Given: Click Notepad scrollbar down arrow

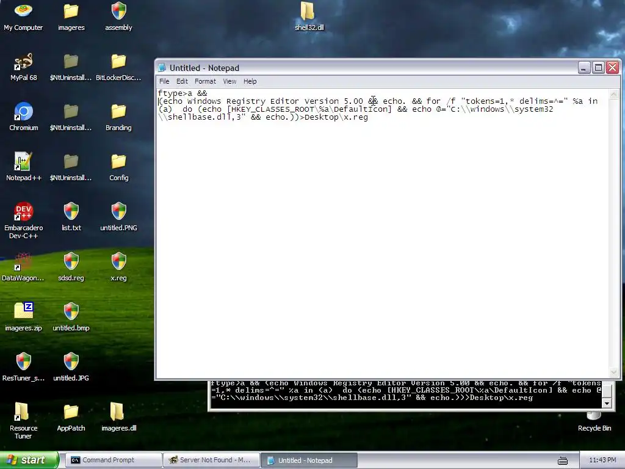Looking at the screenshot, I should (x=614, y=373).
